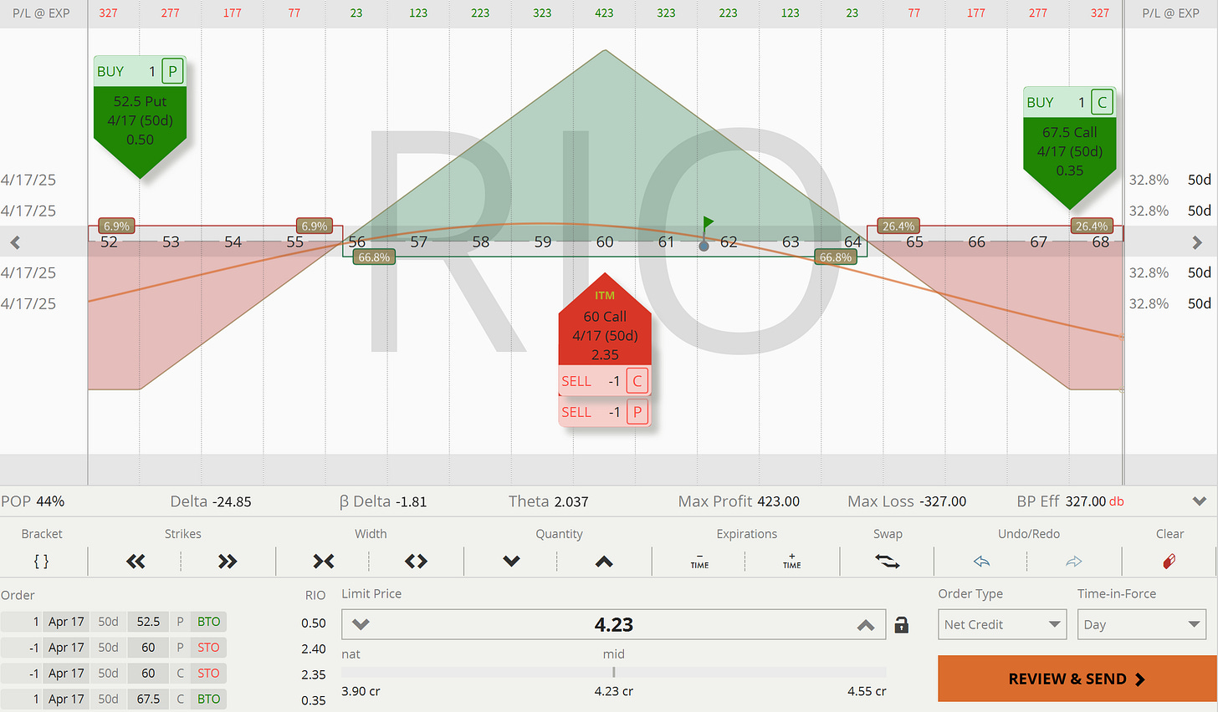Viewport: 1218px width, 712px height.
Task: Click the limit price slider mid marker
Action: (614, 672)
